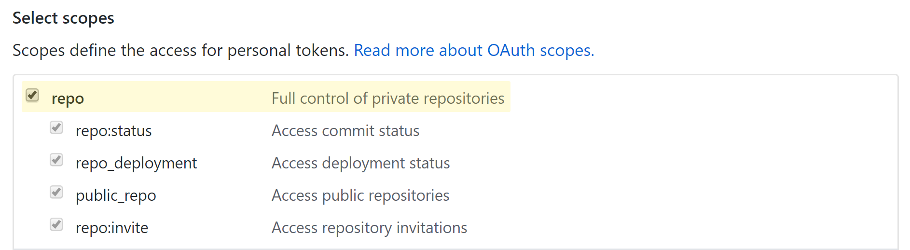Click the repo_deployment scope label
This screenshot has width=910, height=250.
(136, 163)
